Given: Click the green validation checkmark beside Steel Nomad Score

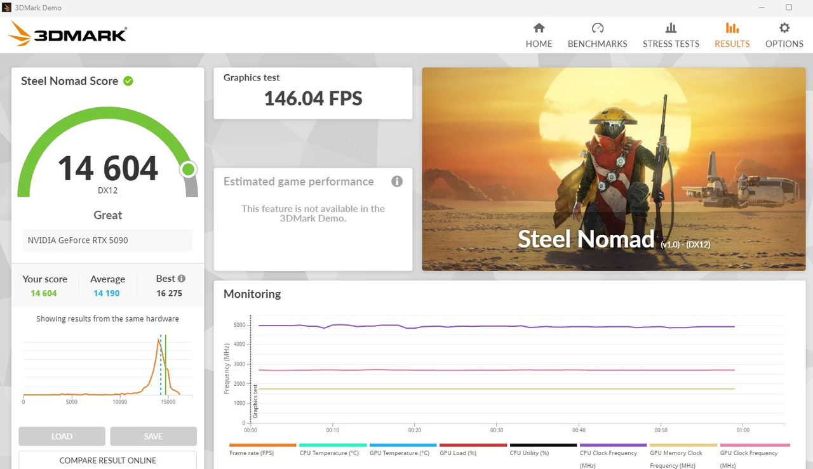Looking at the screenshot, I should (128, 81).
